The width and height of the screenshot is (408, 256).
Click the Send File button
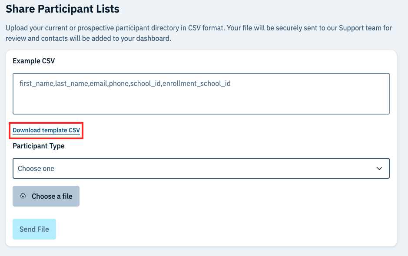click(x=34, y=229)
